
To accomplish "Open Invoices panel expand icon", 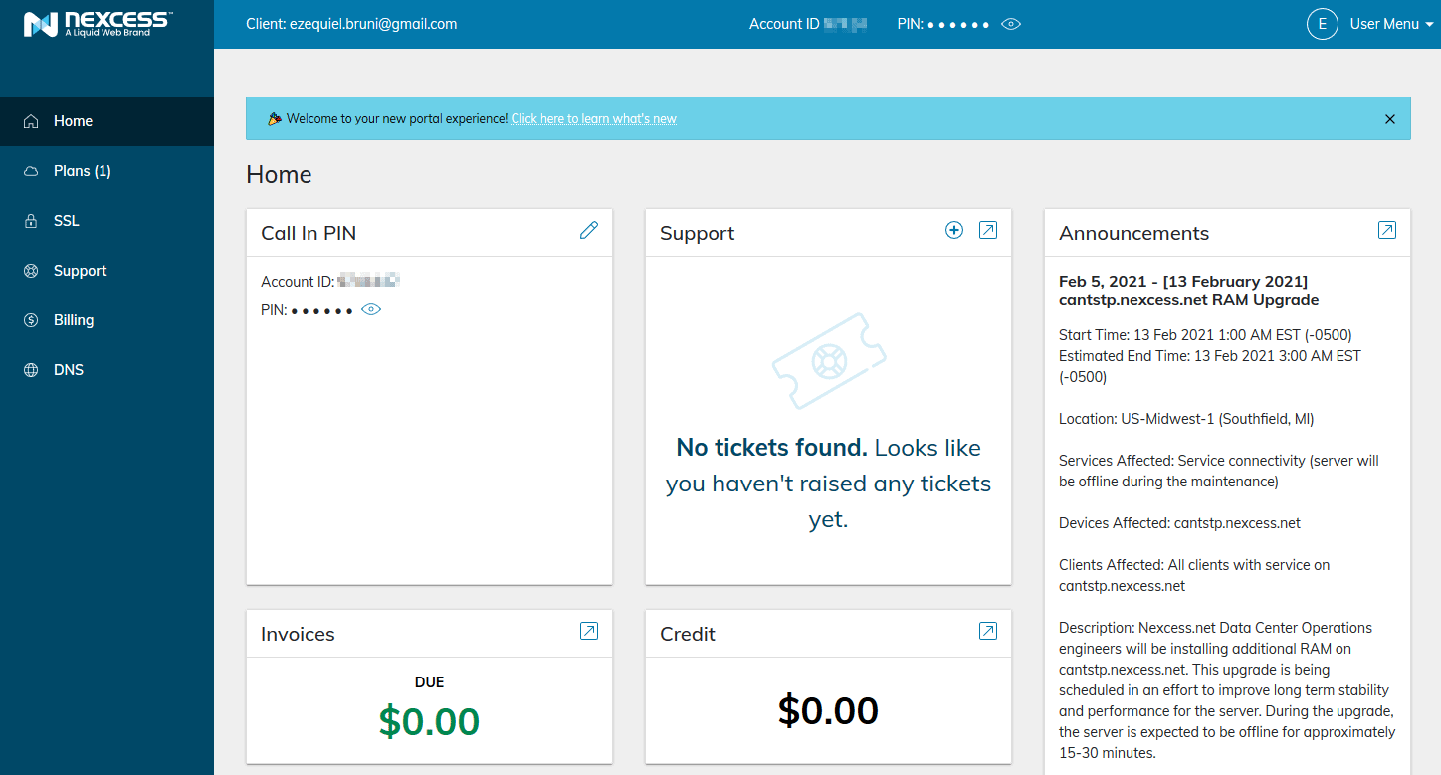I will [x=589, y=631].
